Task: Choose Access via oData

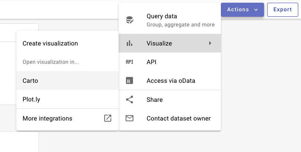Action: click(170, 80)
